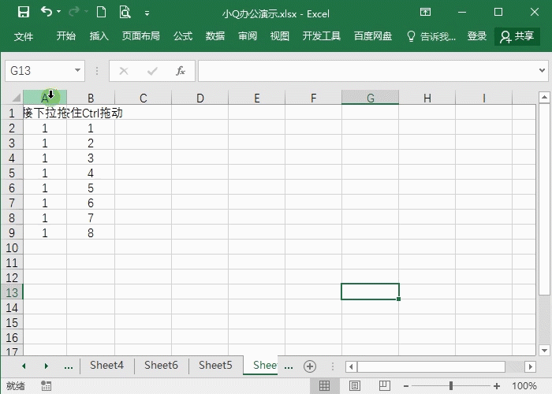Click the formula bar Cancel X icon

click(x=124, y=71)
